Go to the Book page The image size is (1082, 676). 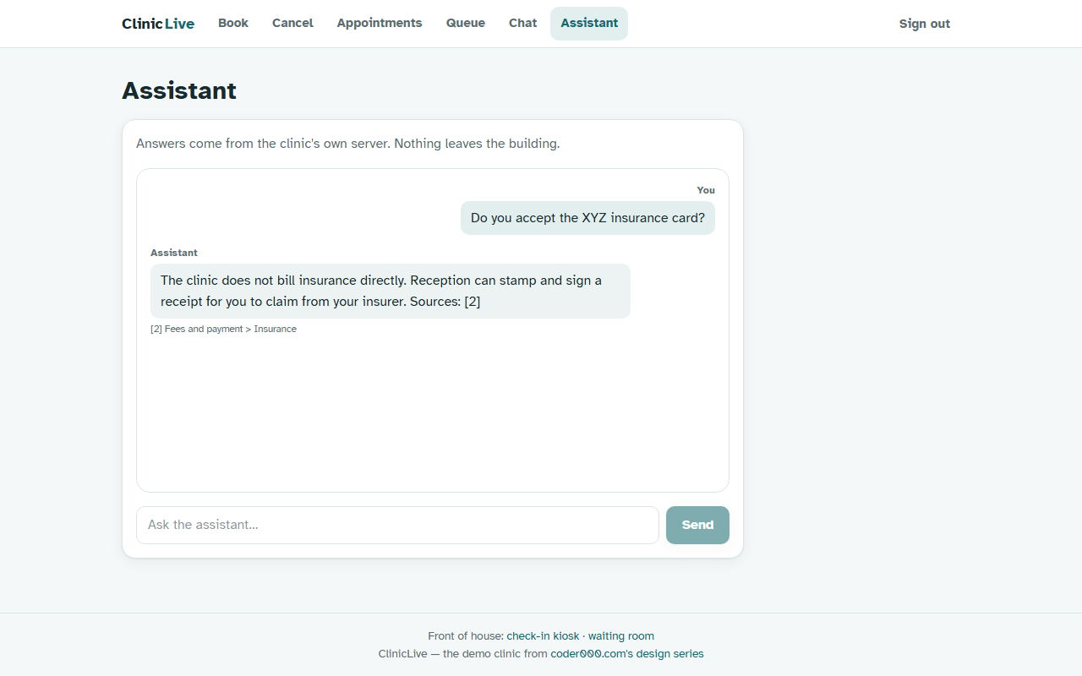click(233, 23)
